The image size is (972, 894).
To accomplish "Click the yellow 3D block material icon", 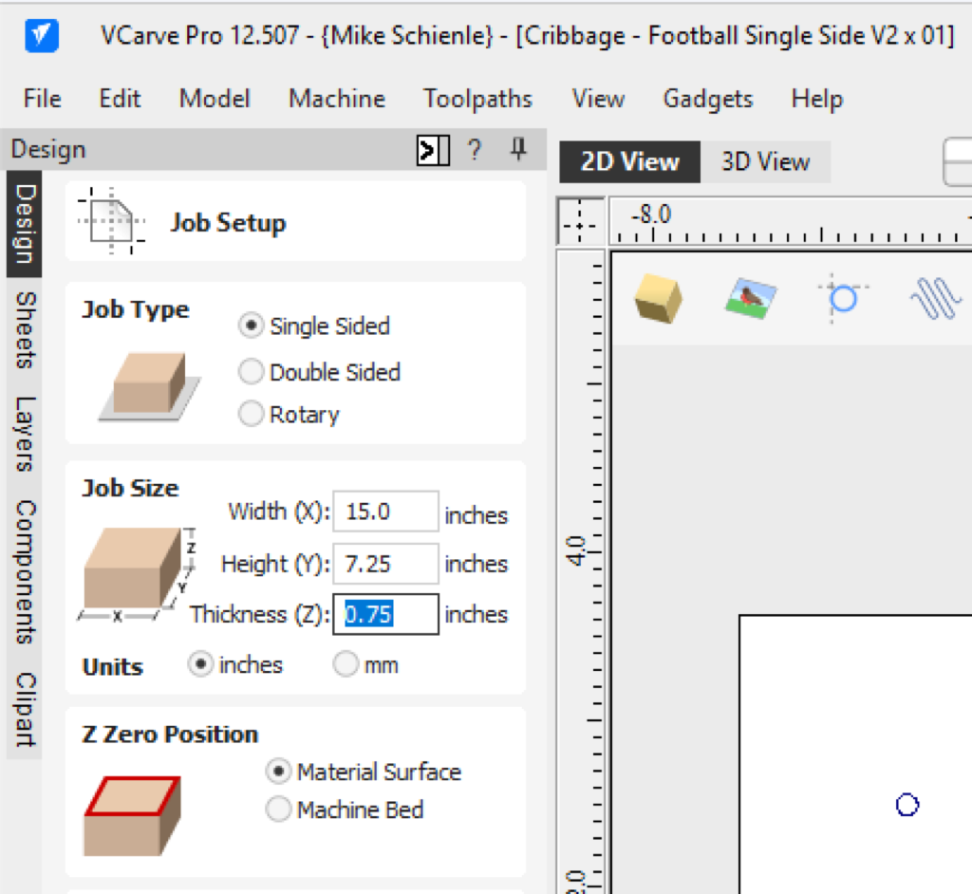I will point(658,299).
